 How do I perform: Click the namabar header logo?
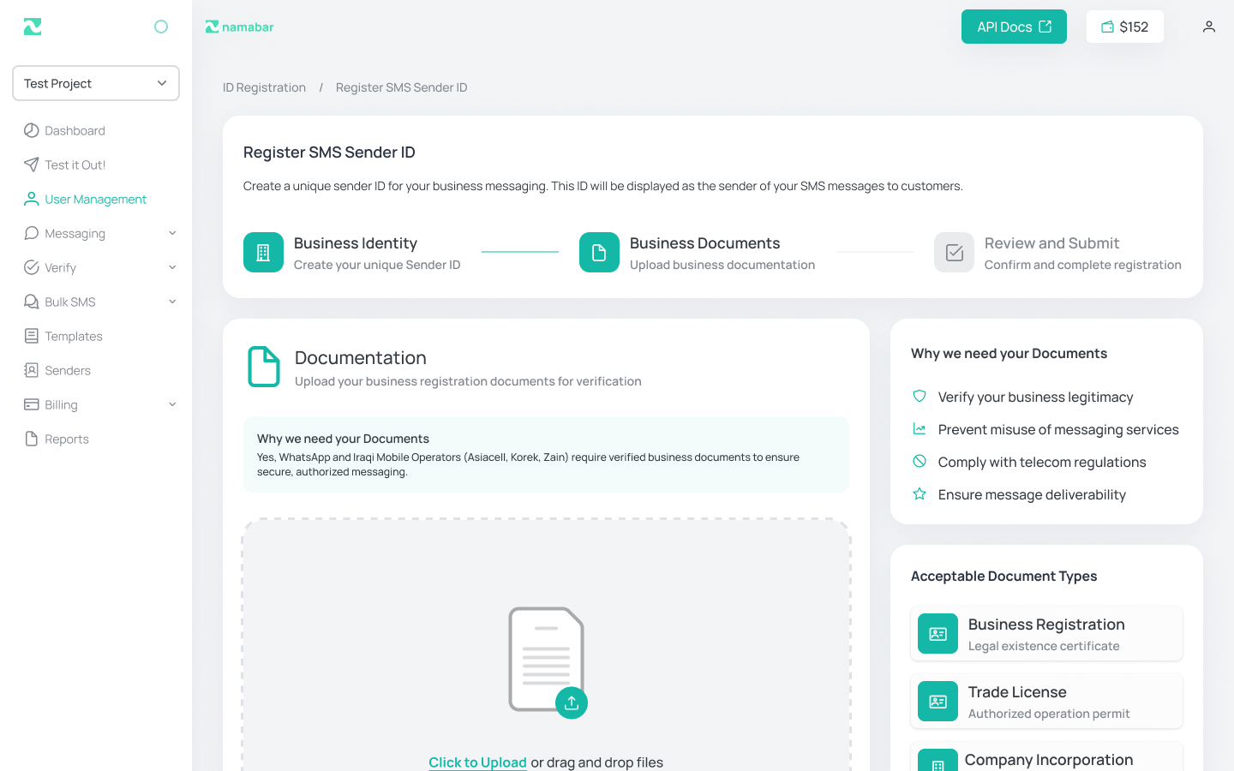(239, 27)
